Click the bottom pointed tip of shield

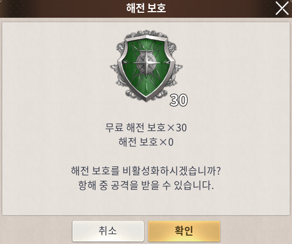tap(146, 98)
